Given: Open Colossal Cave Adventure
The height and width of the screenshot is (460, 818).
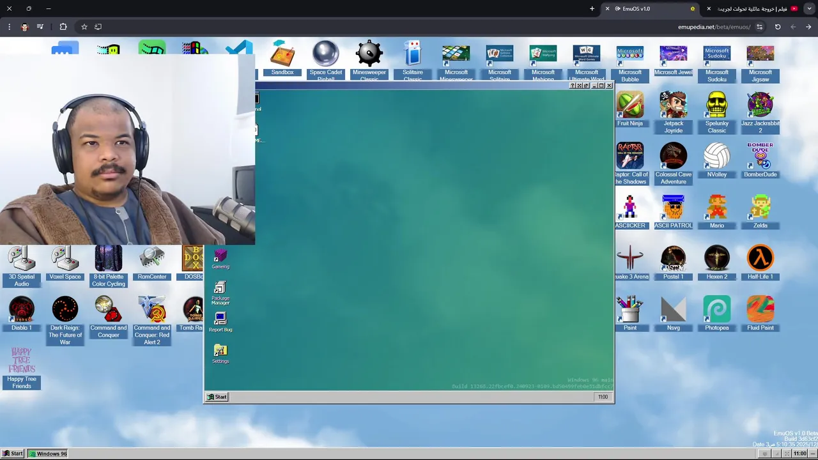Looking at the screenshot, I should pos(674,163).
